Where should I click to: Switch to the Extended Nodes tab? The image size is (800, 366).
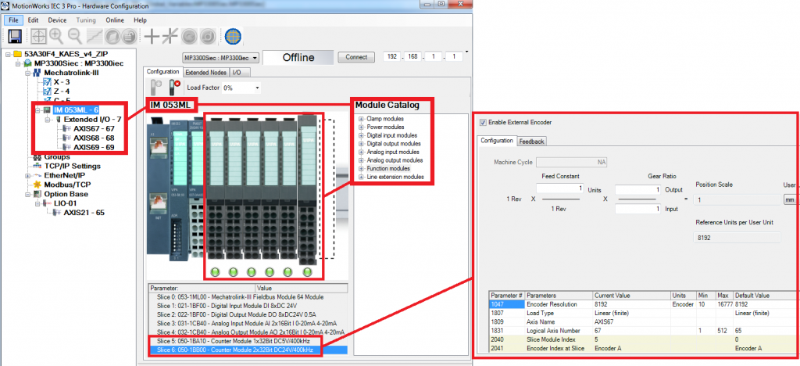coord(206,73)
